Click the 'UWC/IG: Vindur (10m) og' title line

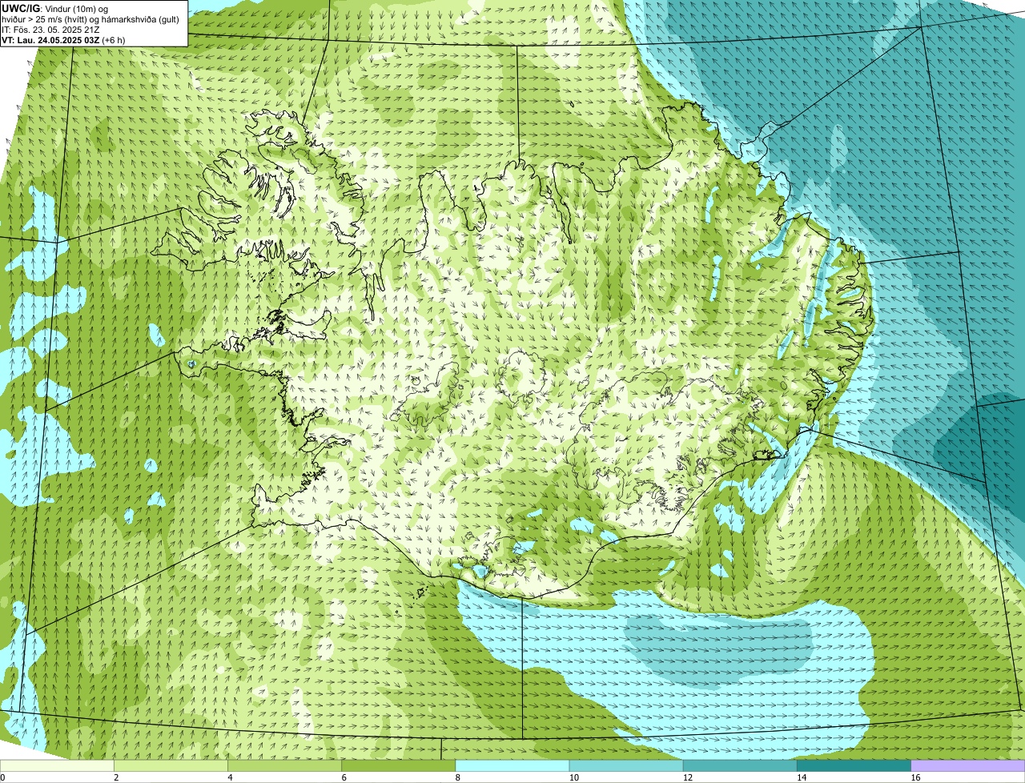tap(55, 8)
